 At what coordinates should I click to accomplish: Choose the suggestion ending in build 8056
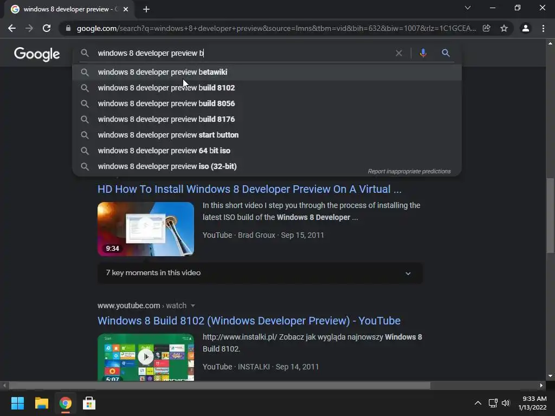[x=267, y=103]
